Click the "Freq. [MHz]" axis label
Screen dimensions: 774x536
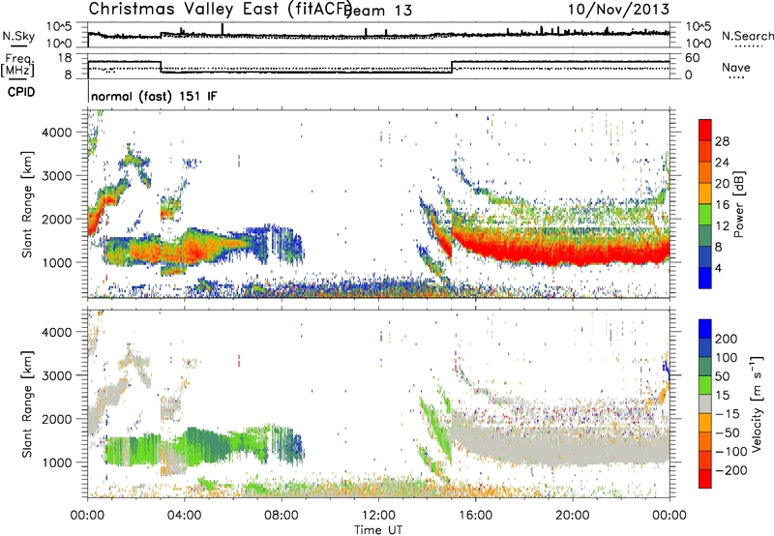pos(17,66)
